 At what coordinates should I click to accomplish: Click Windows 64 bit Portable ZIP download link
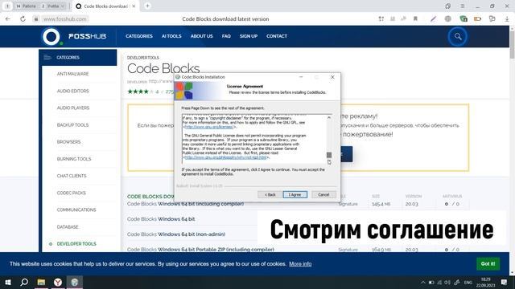pos(200,250)
